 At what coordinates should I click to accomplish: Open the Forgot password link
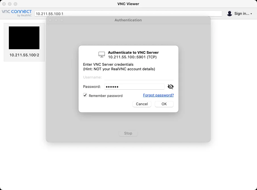(x=158, y=95)
